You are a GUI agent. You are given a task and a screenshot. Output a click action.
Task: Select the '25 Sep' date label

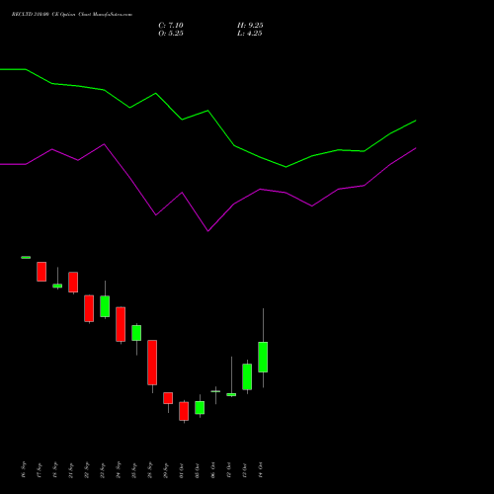point(134,469)
